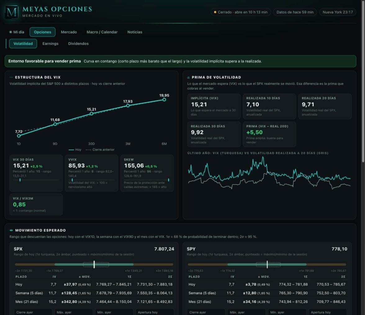The height and width of the screenshot is (315, 365).
Task: Click SPX move value ±342,80
Action: point(69,302)
